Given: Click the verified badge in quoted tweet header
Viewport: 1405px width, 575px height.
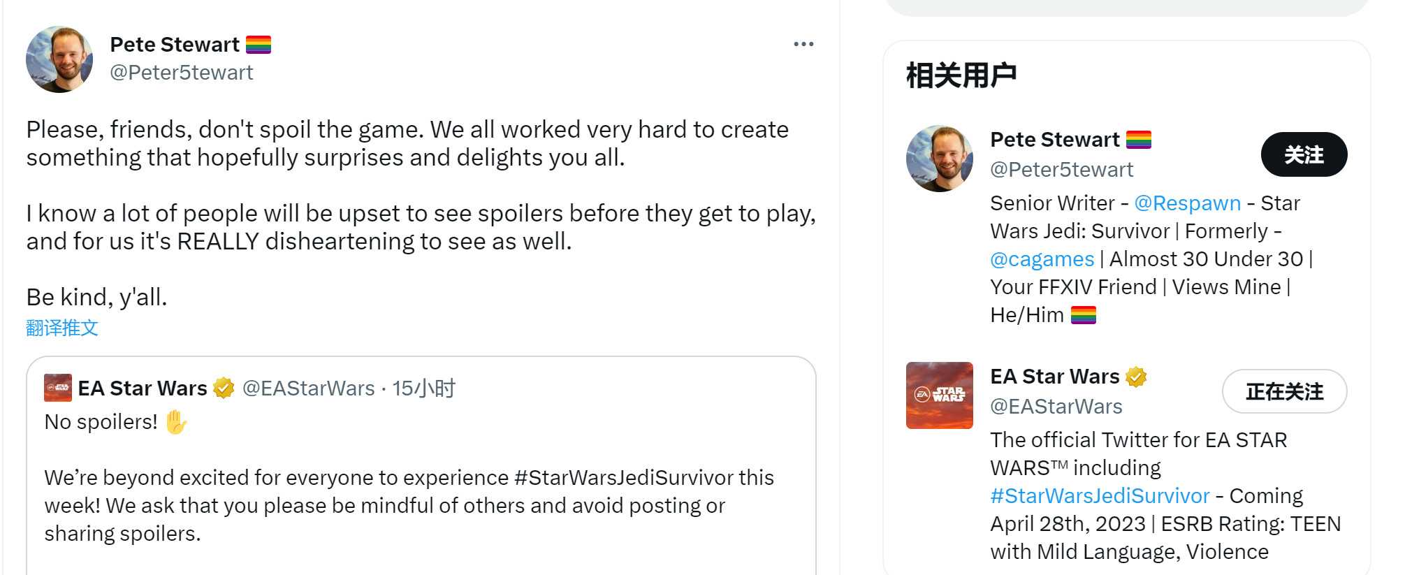Looking at the screenshot, I should click(224, 388).
